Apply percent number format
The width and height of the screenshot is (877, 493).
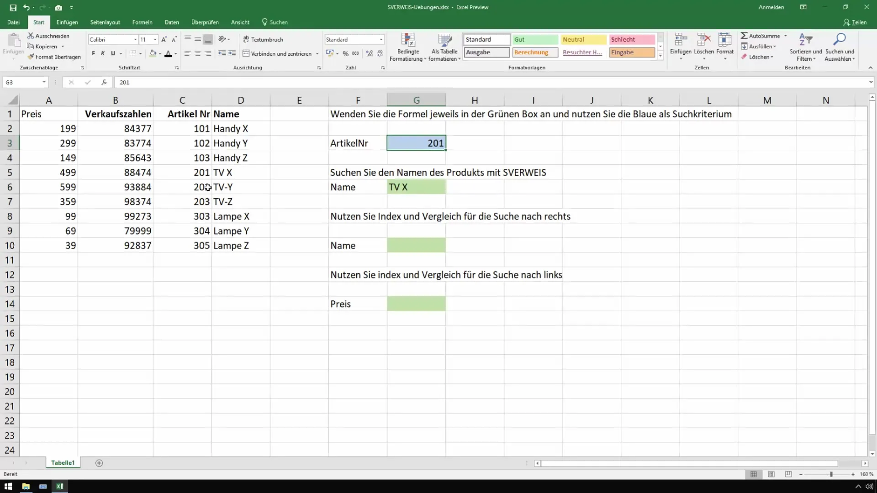coord(346,53)
